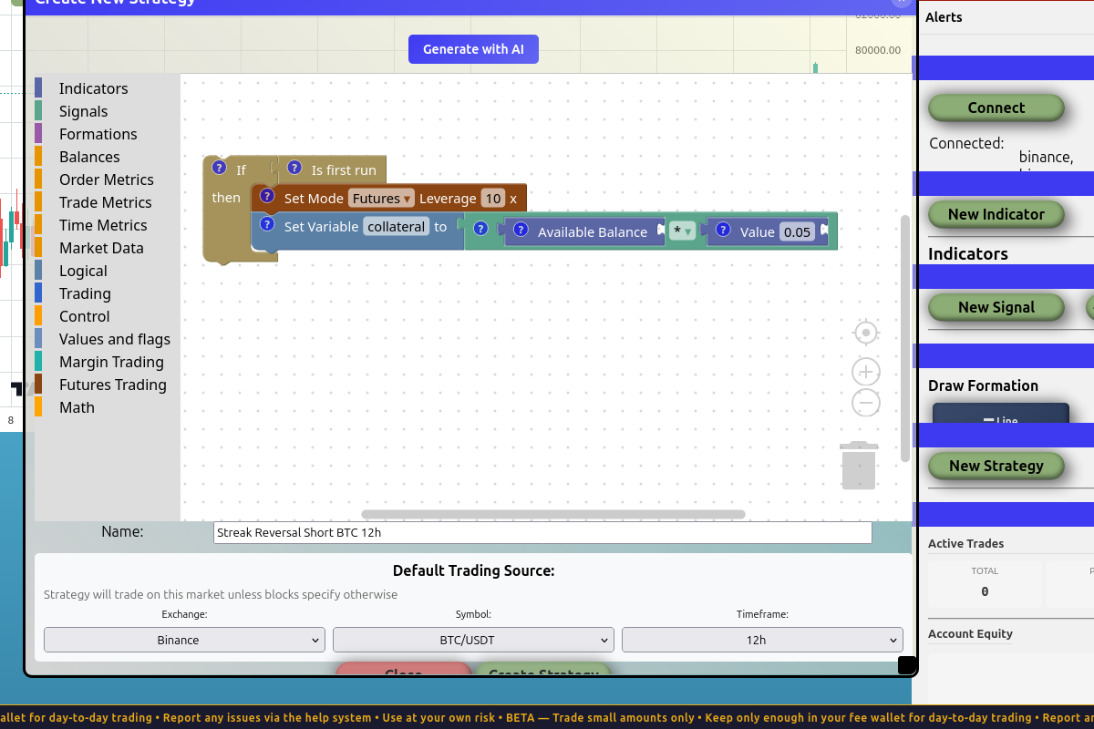The height and width of the screenshot is (729, 1094).
Task: Click help icon on Set Variable block
Action: 267,224
